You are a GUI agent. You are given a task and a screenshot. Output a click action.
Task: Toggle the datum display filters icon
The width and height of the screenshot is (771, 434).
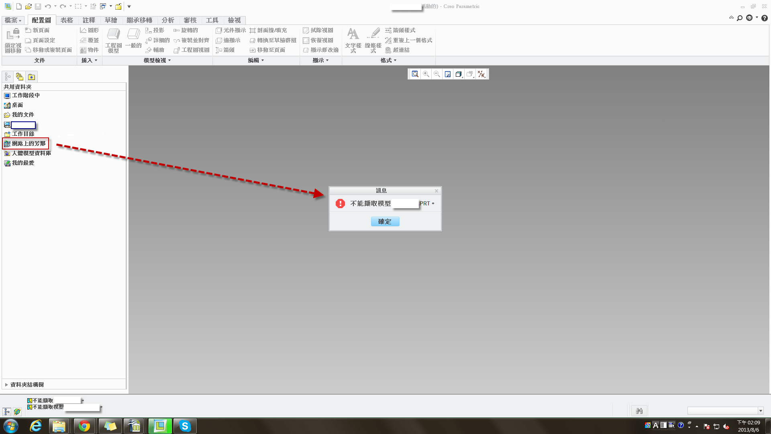point(481,74)
